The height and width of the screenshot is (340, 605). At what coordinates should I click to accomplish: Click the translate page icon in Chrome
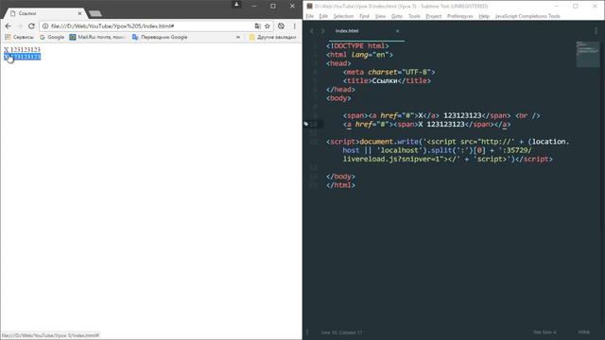(x=257, y=26)
